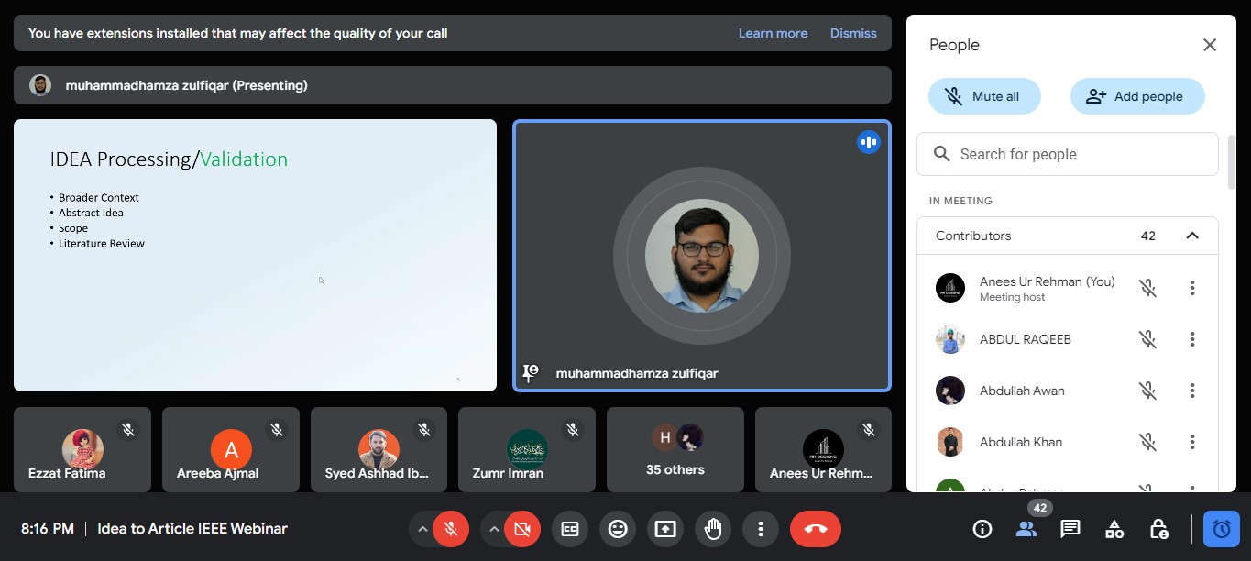Screen dimensions: 1251x561
Task: Open meeting details info icon
Action: (982, 529)
